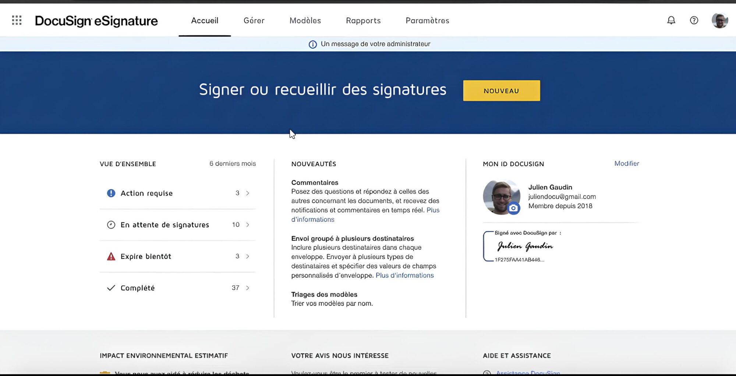
Task: Select the Action requise row label
Action: [x=146, y=193]
